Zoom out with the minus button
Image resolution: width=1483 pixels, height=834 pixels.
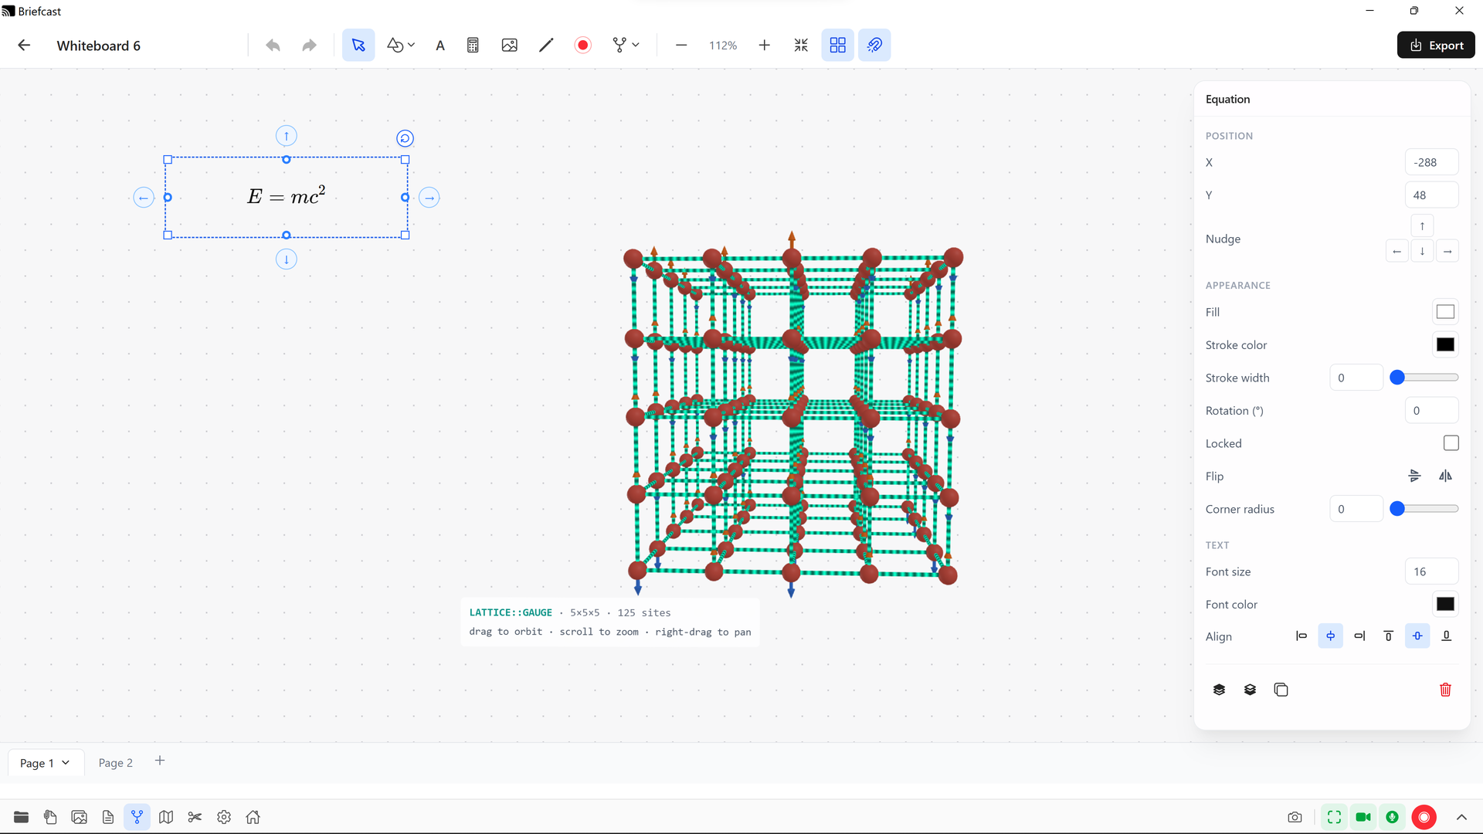pyautogui.click(x=681, y=46)
